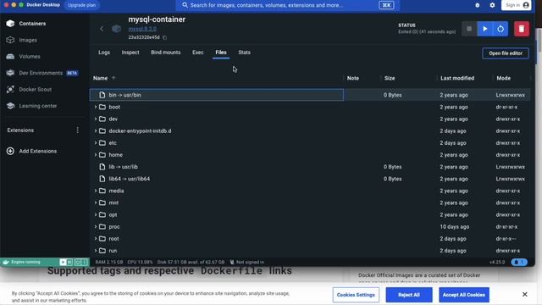Click the Last modified column header

point(457,78)
